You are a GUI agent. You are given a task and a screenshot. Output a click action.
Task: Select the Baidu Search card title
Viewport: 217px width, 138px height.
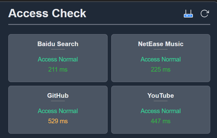pyautogui.click(x=58, y=44)
